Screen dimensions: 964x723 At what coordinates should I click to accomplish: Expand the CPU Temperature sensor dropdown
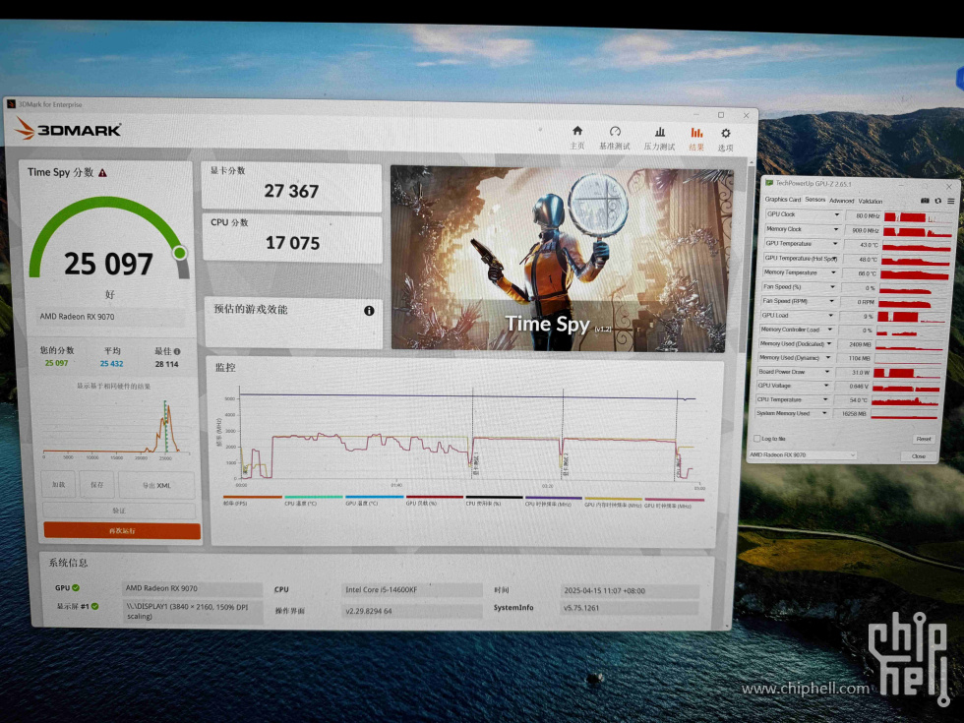pyautogui.click(x=825, y=399)
